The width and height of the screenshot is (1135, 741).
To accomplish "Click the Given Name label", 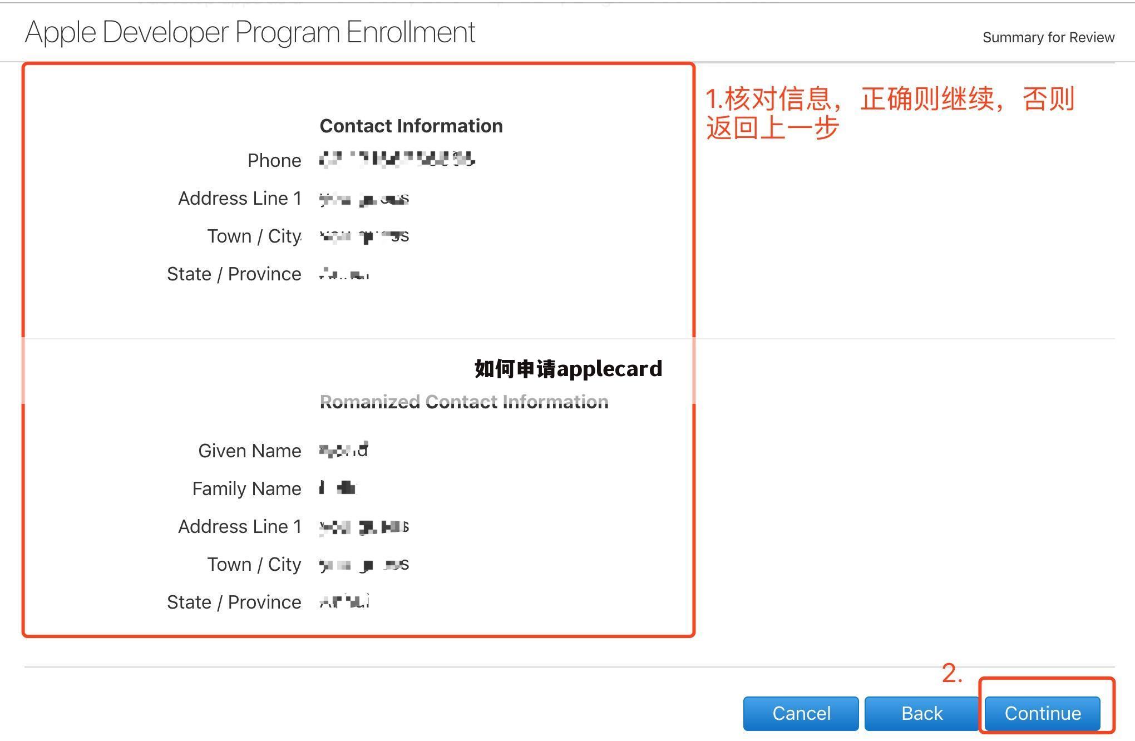I will click(250, 451).
